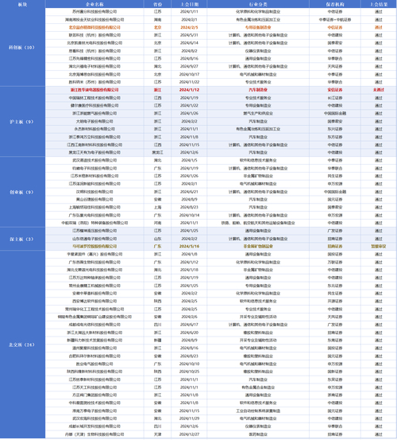
Task: Click the 企业名称 column header
Action: point(94,4)
